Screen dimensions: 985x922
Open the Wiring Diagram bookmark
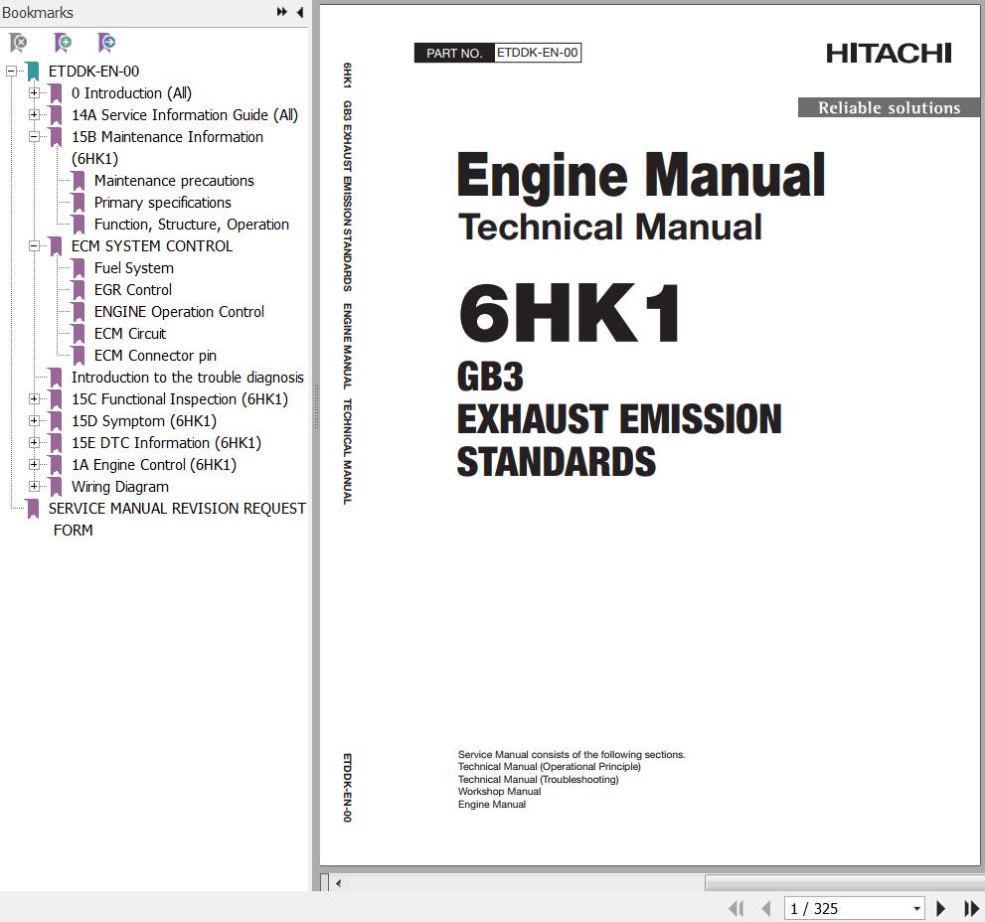point(120,487)
